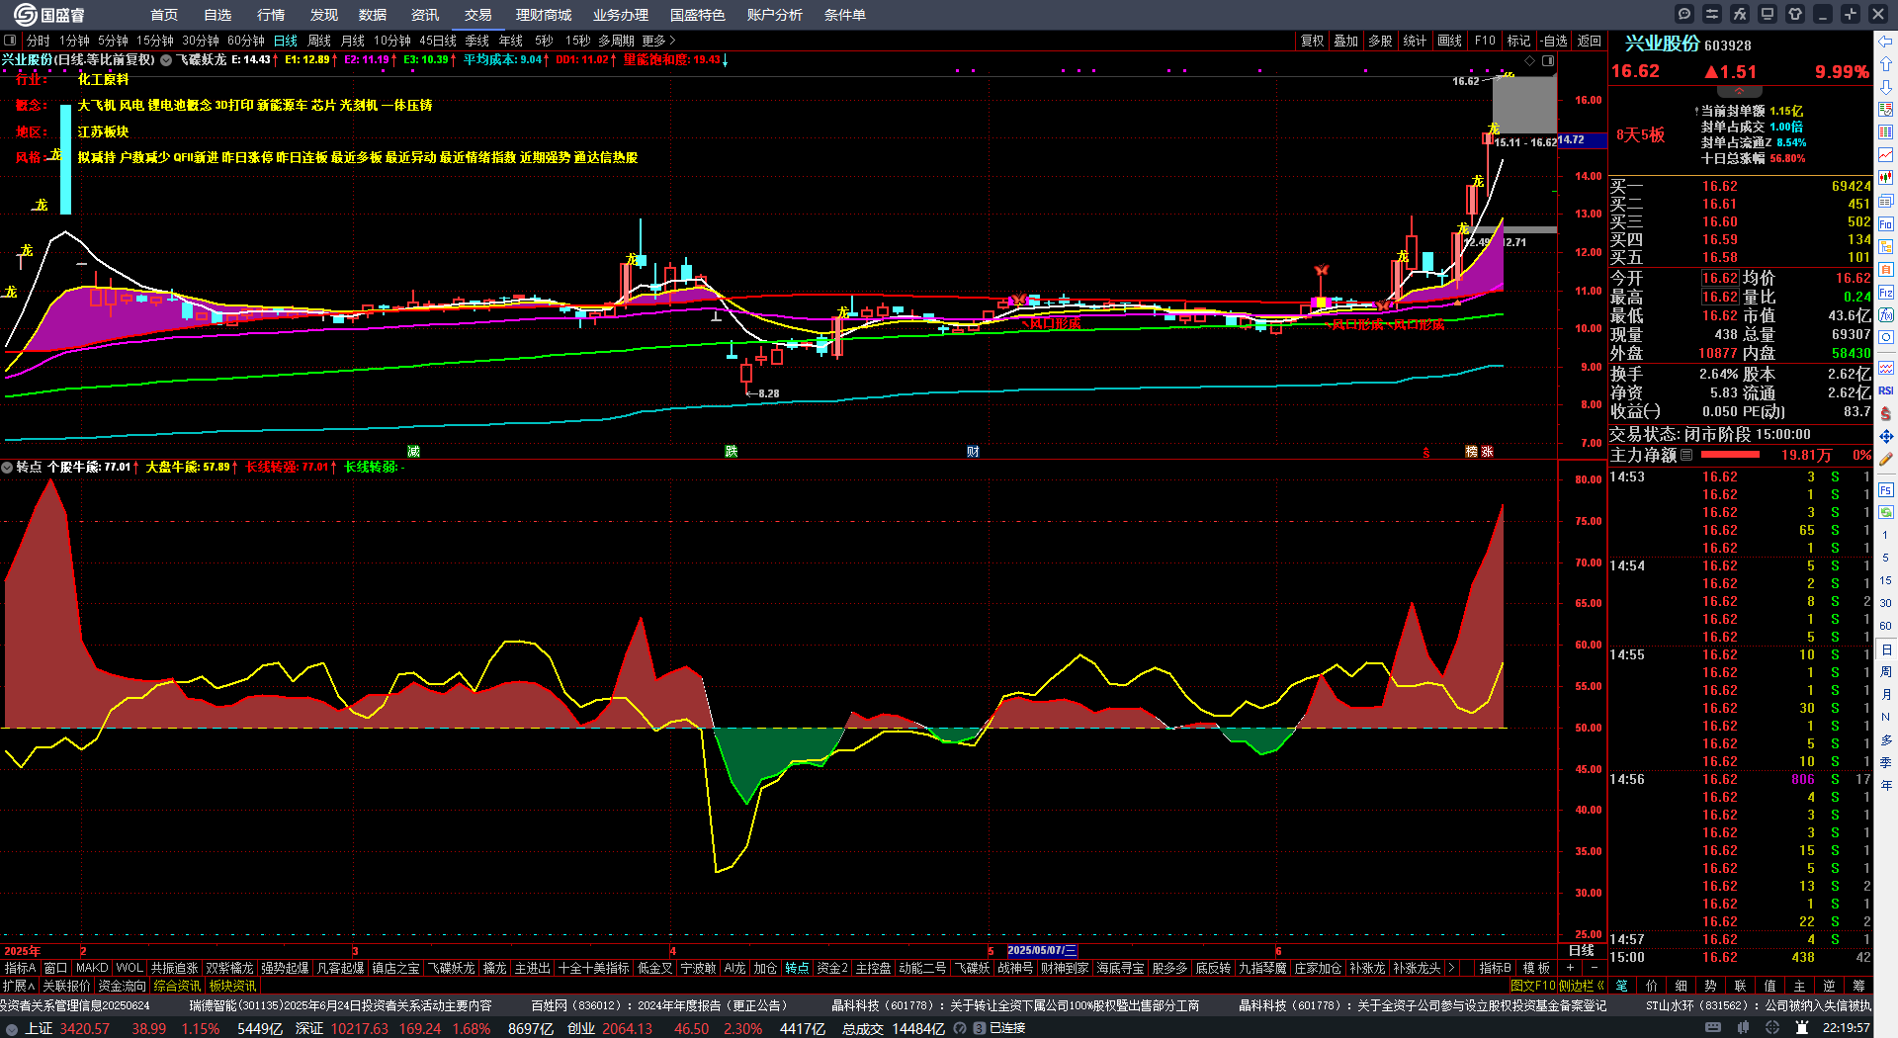Image resolution: width=1898 pixels, height=1038 pixels.
Task: Expand the 更多 periods dropdown
Action: point(658,41)
